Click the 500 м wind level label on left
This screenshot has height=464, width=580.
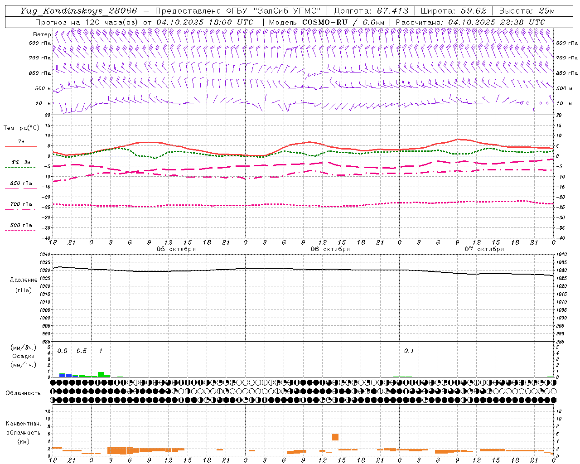pos(43,88)
